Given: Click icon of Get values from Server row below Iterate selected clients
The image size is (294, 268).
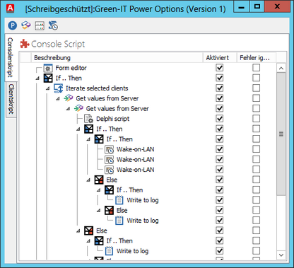Looking at the screenshot, I should (69, 98).
